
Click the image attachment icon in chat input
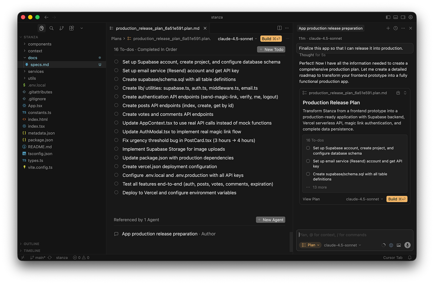pyautogui.click(x=399, y=245)
